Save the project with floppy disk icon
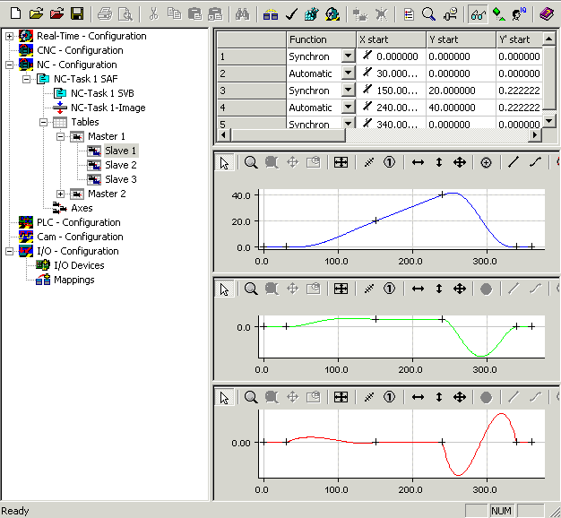561x518 pixels. coord(77,14)
